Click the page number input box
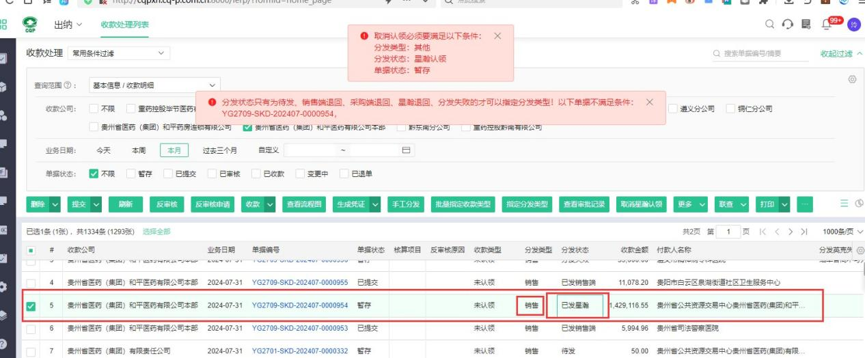 [728, 232]
